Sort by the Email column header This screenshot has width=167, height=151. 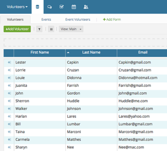tap(142, 53)
